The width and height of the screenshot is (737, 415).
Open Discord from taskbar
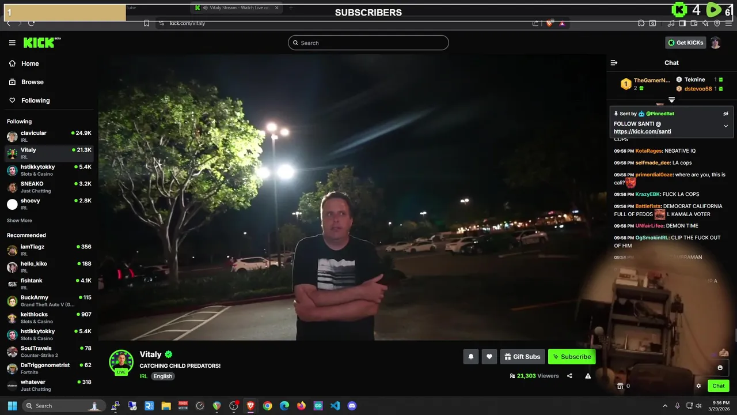click(x=352, y=406)
